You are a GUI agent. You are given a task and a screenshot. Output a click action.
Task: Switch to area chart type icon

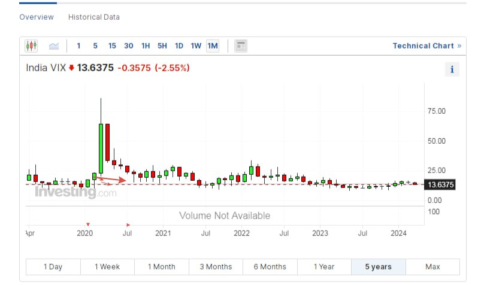click(x=54, y=46)
